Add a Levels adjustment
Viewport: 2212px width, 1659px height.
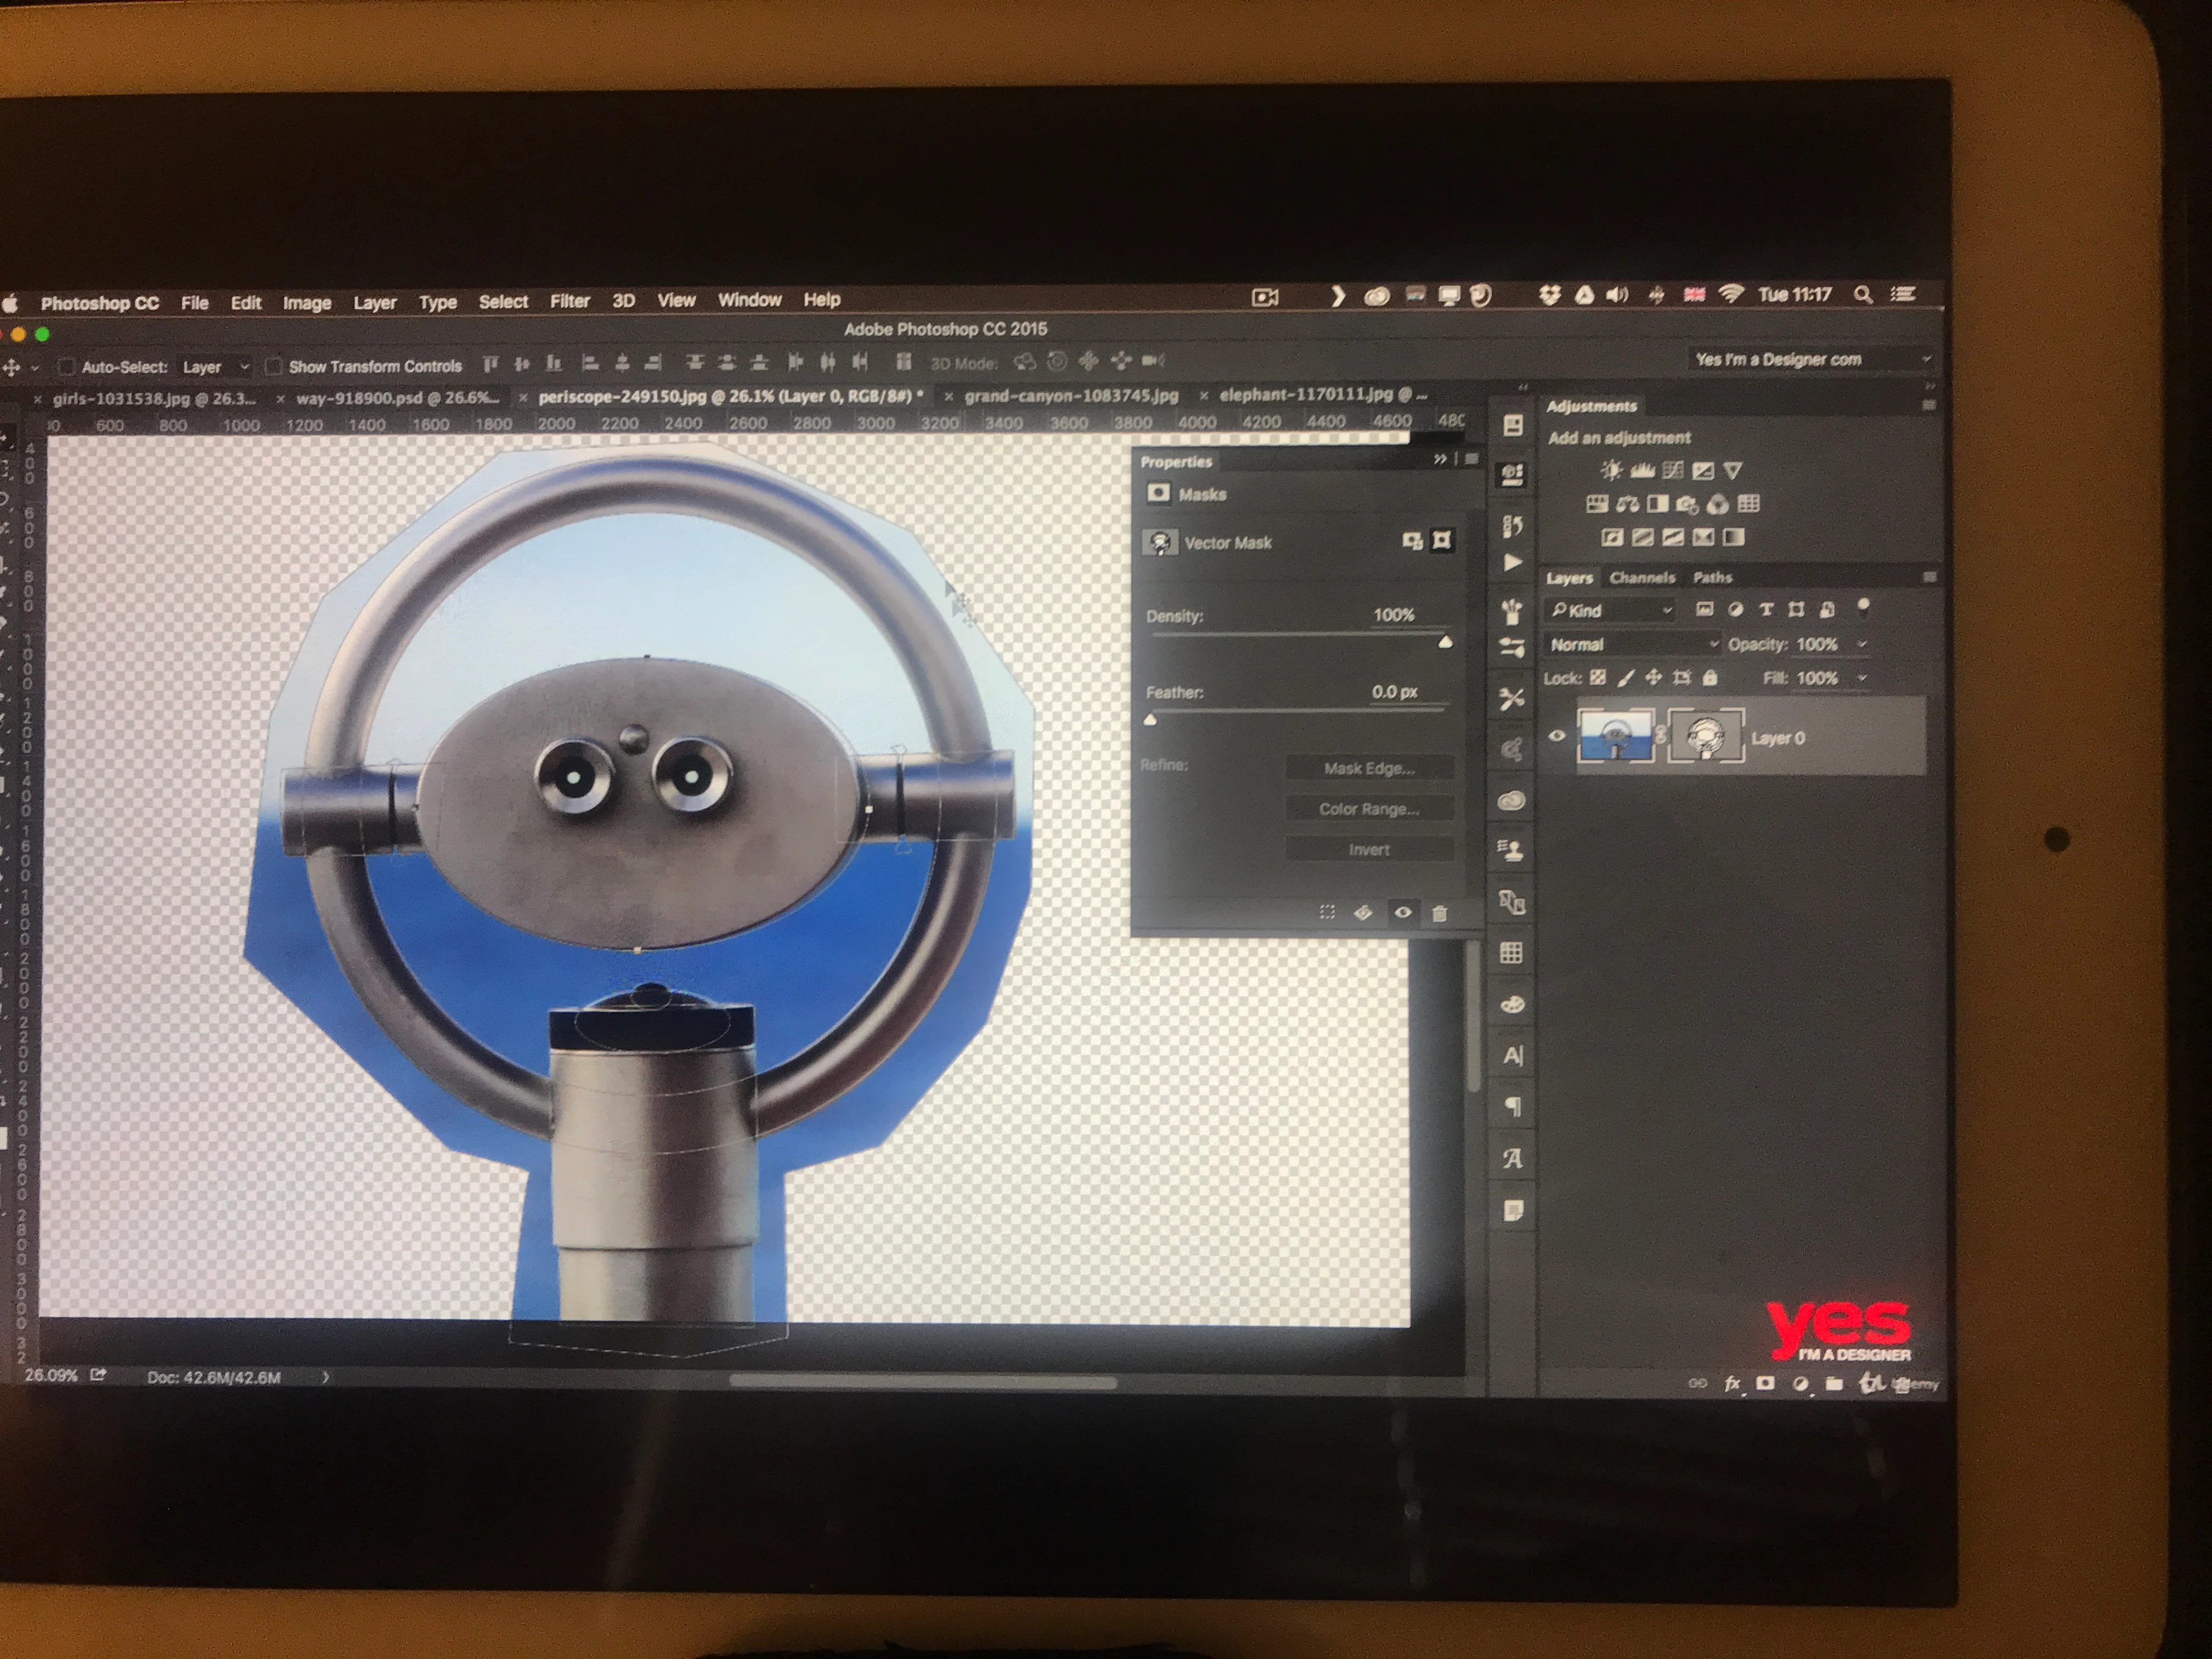tap(1642, 470)
